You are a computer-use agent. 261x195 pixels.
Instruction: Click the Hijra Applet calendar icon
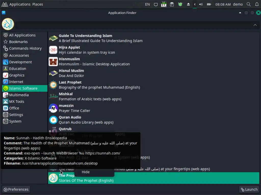[53, 50]
